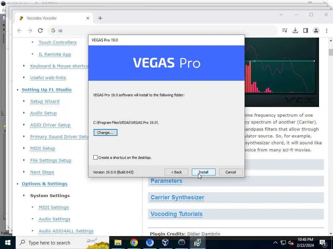The image size is (333, 249).
Task: Open Google Chrome from taskbar
Action: pyautogui.click(x=134, y=243)
